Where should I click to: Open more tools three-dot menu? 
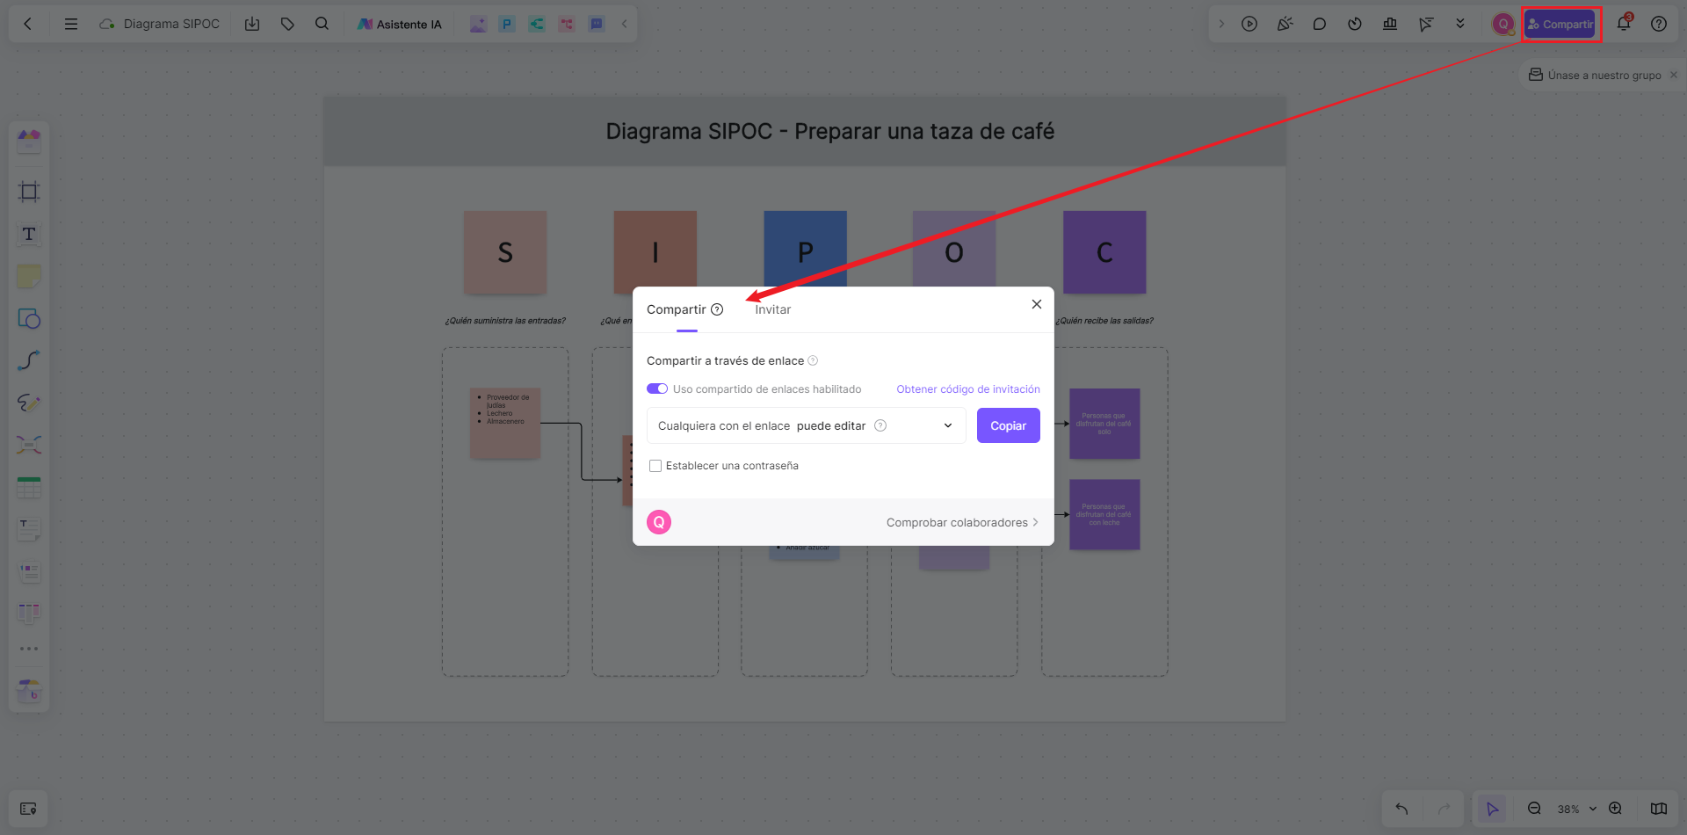[x=29, y=649]
